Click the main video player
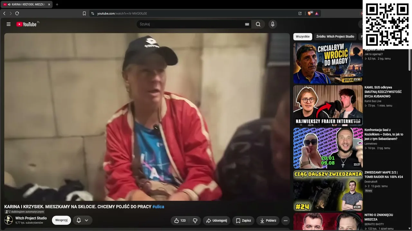The image size is (412, 231). 147,117
